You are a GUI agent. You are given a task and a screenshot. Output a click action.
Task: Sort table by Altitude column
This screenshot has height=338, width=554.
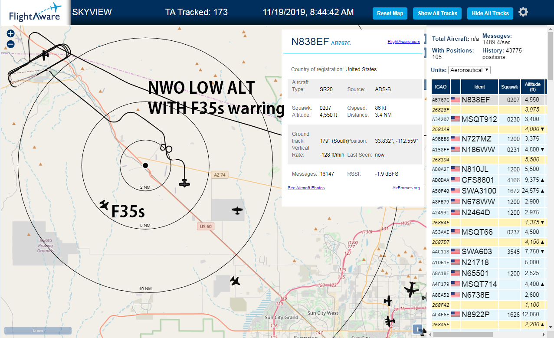533,87
